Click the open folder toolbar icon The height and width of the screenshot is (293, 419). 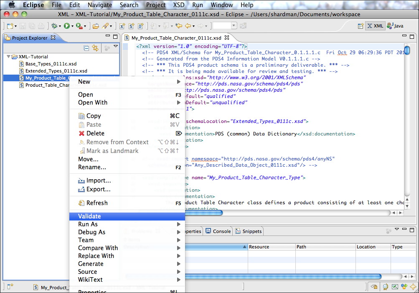click(96, 26)
